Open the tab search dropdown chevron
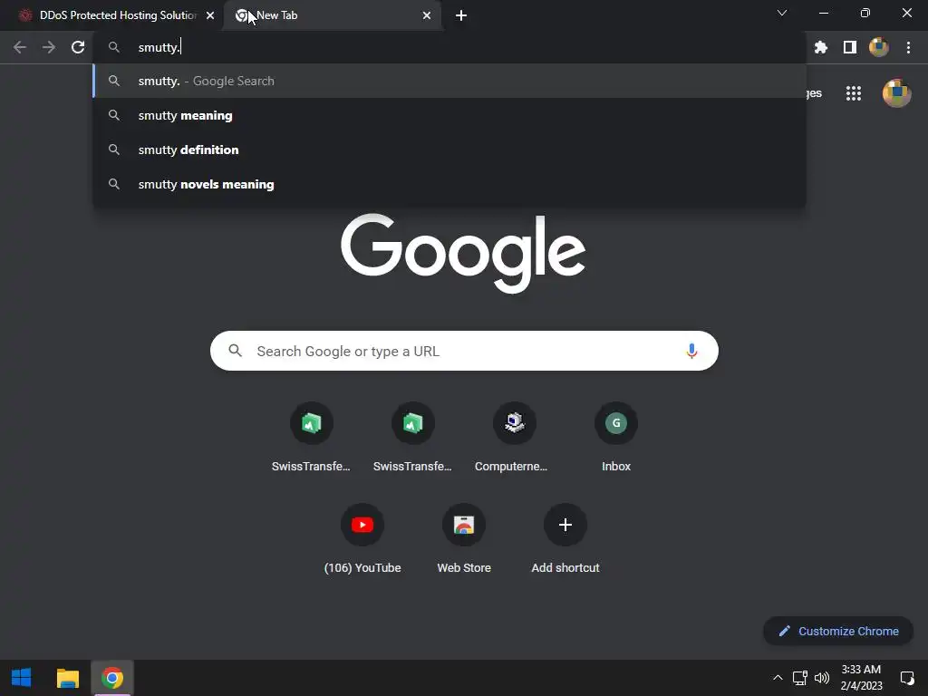The image size is (928, 696). pos(782,13)
